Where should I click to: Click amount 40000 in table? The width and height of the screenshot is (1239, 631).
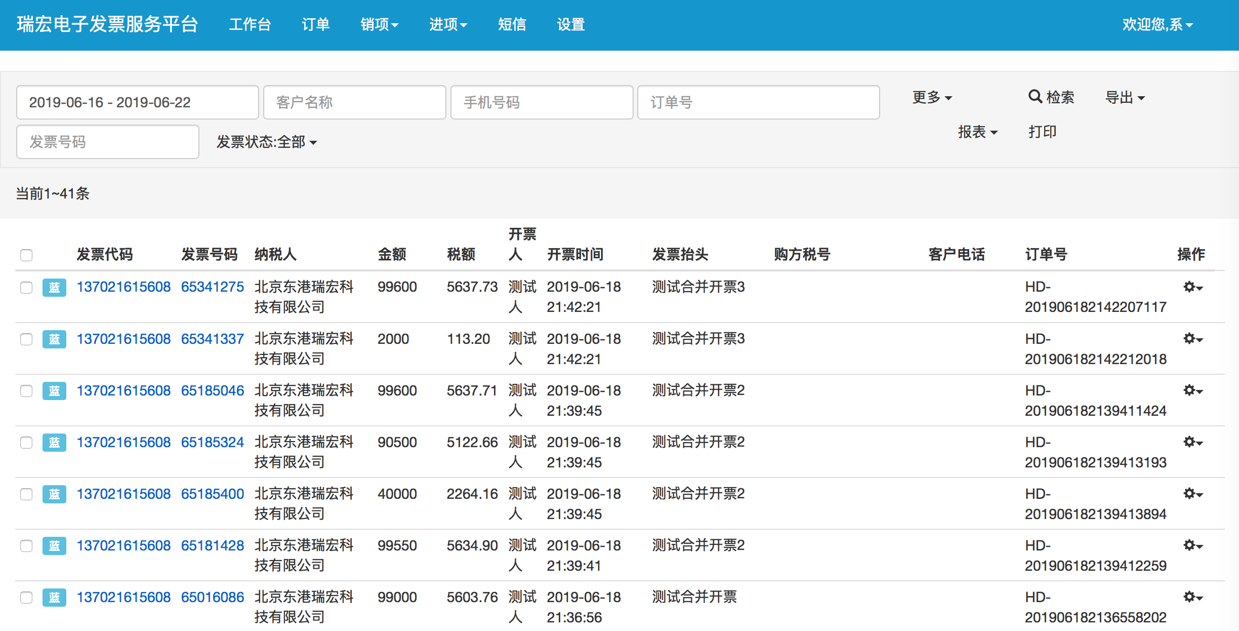(397, 494)
